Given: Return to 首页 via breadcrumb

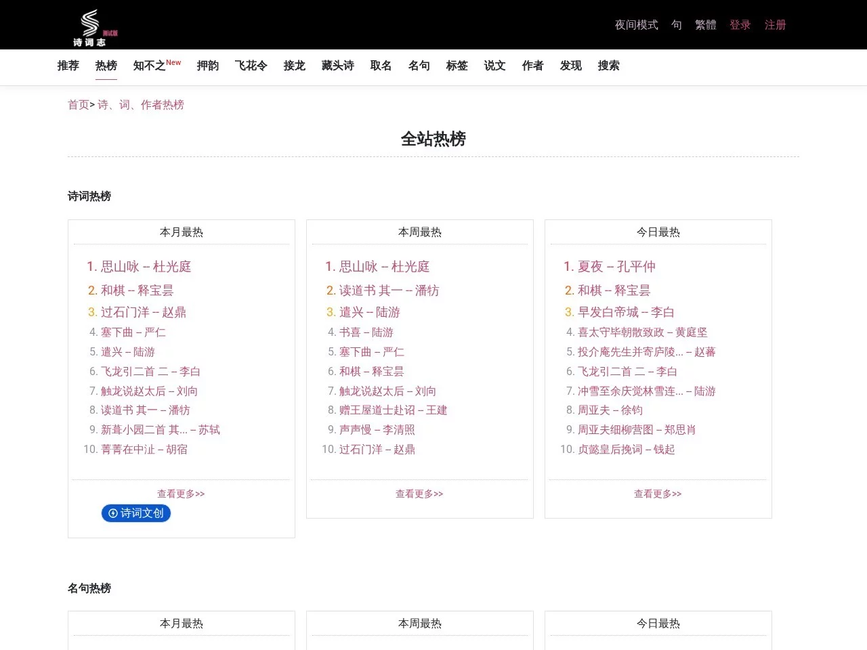Looking at the screenshot, I should pos(78,105).
